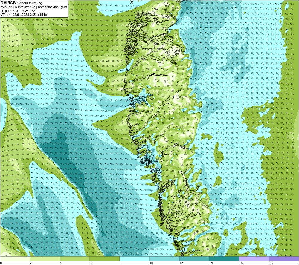
Task: Click the '2' legend scale label
Action: click(x=31, y=263)
